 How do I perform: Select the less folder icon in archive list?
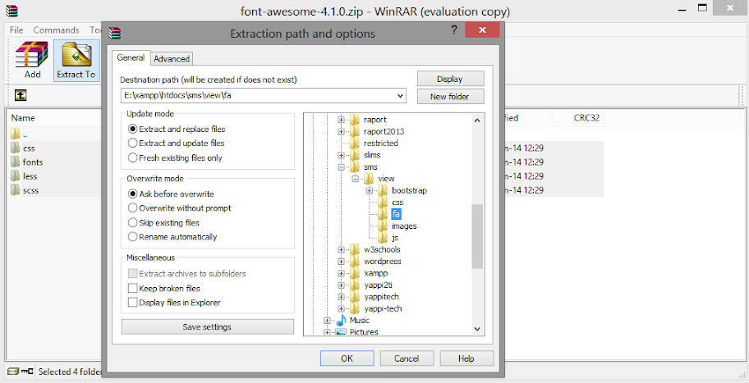[16, 176]
